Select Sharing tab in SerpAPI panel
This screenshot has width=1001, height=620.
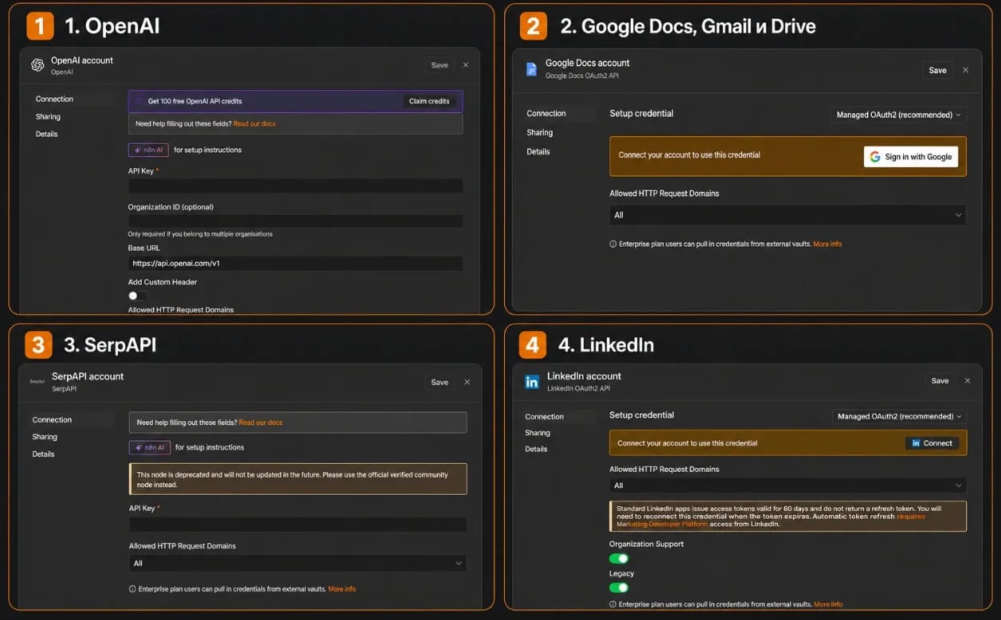(45, 437)
